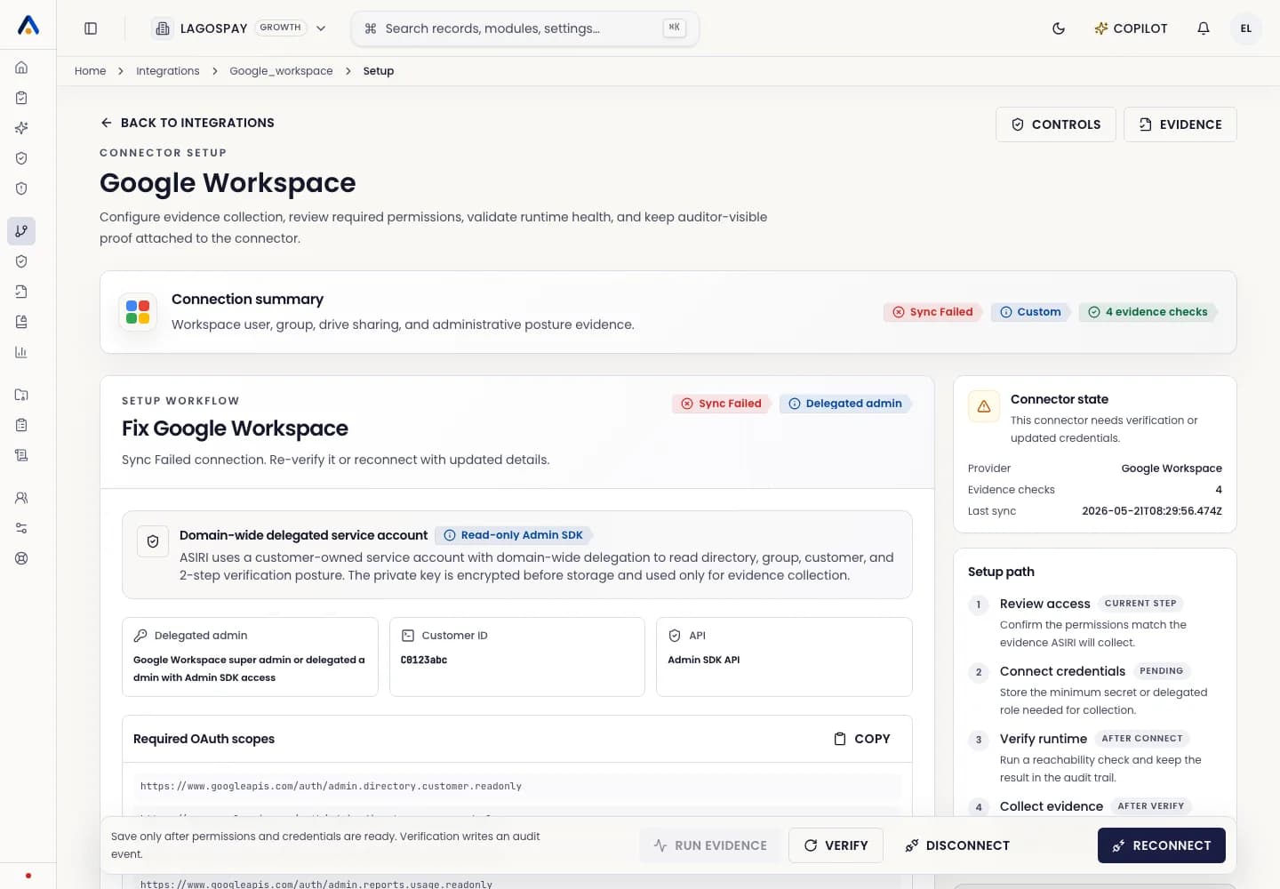
Task: Select the integrations branch icon in sidebar
Action: [21, 231]
